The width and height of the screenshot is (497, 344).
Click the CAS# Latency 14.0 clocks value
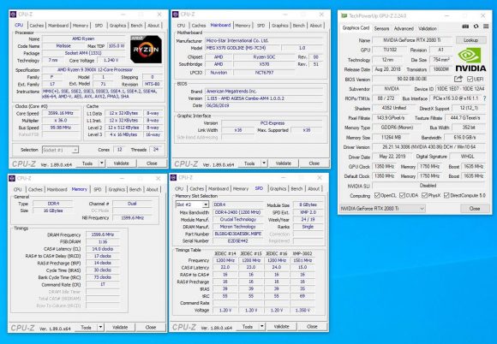(103, 249)
